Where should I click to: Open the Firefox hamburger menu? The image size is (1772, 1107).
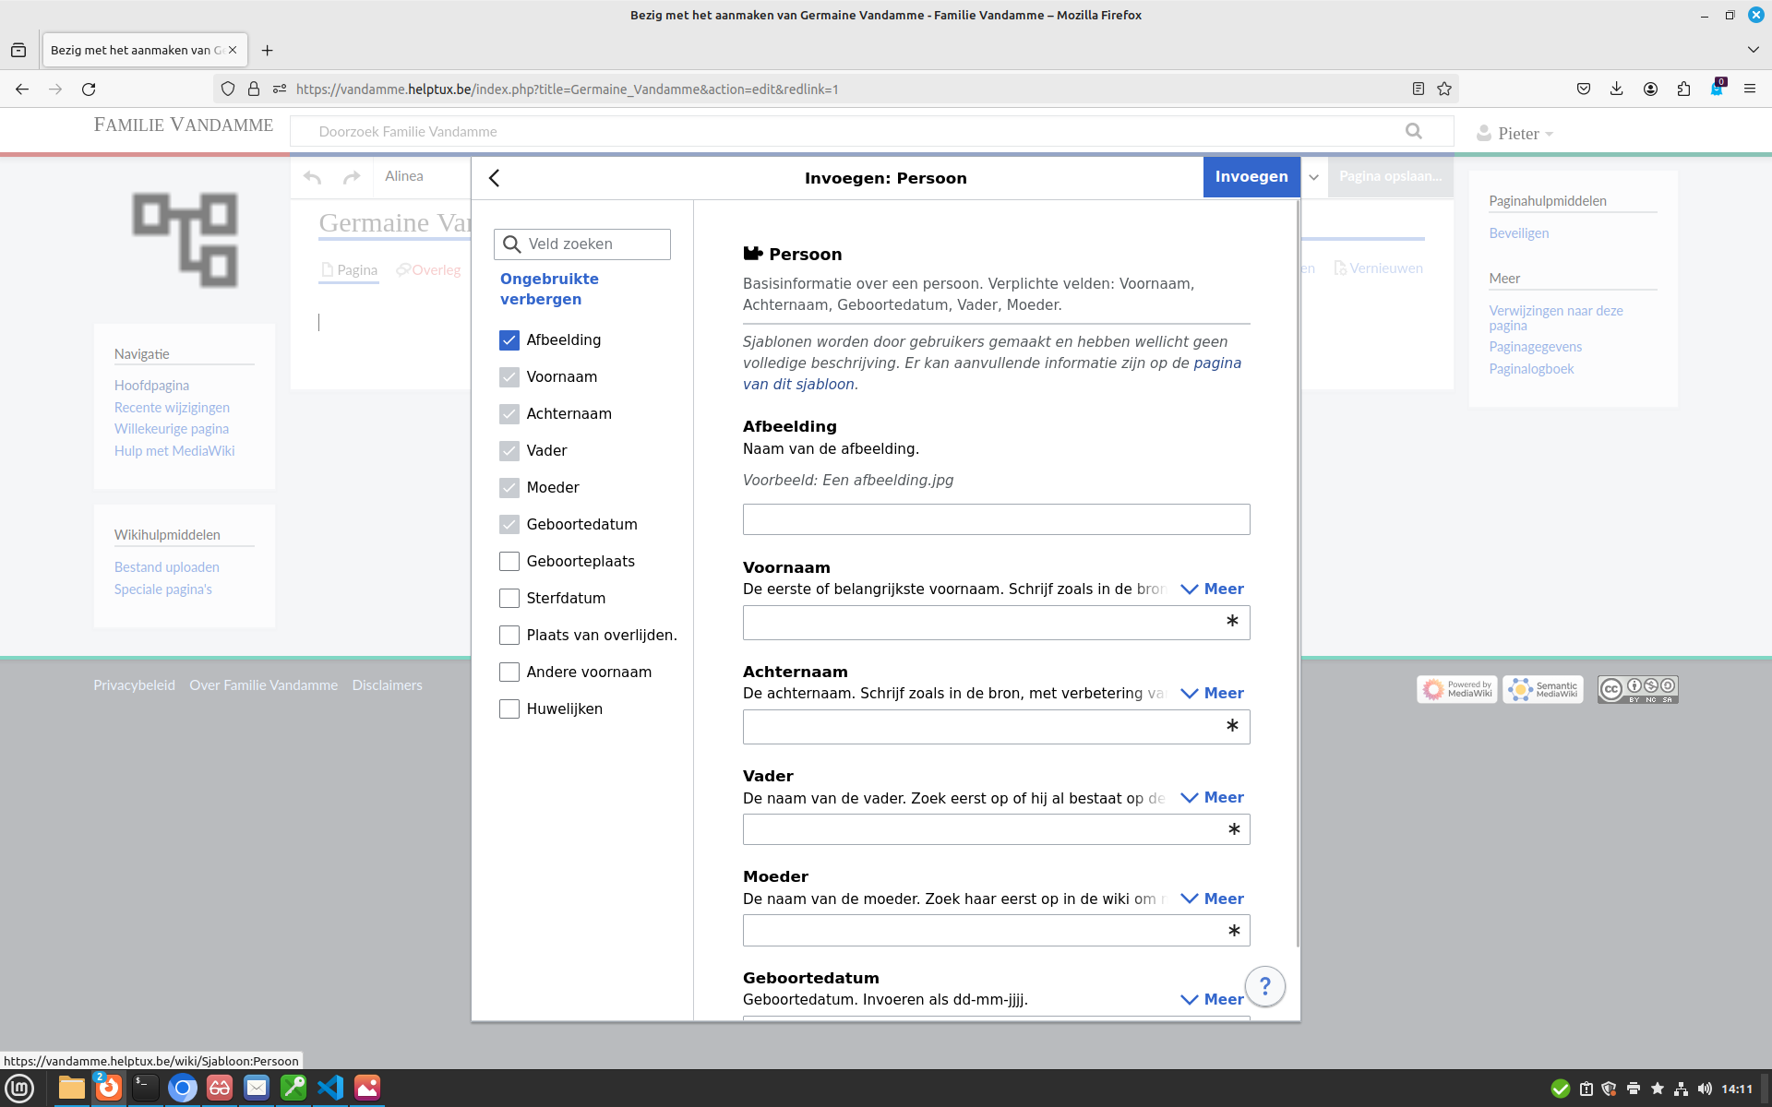[1749, 89]
